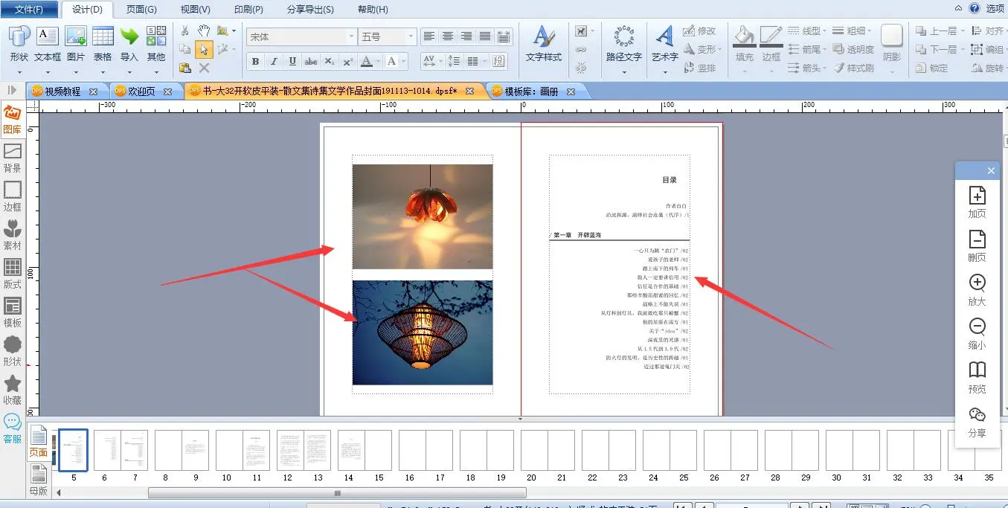The width and height of the screenshot is (1008, 508).
Task: Switch to the 印刷(P) ribbon tab
Action: tap(248, 10)
